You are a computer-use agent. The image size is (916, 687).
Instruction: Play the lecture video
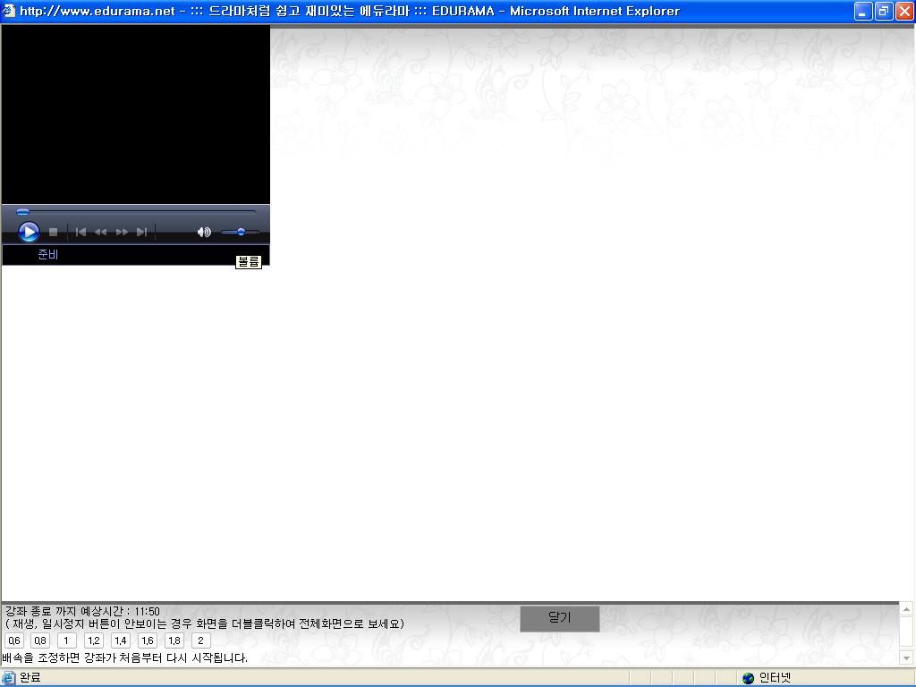[28, 232]
